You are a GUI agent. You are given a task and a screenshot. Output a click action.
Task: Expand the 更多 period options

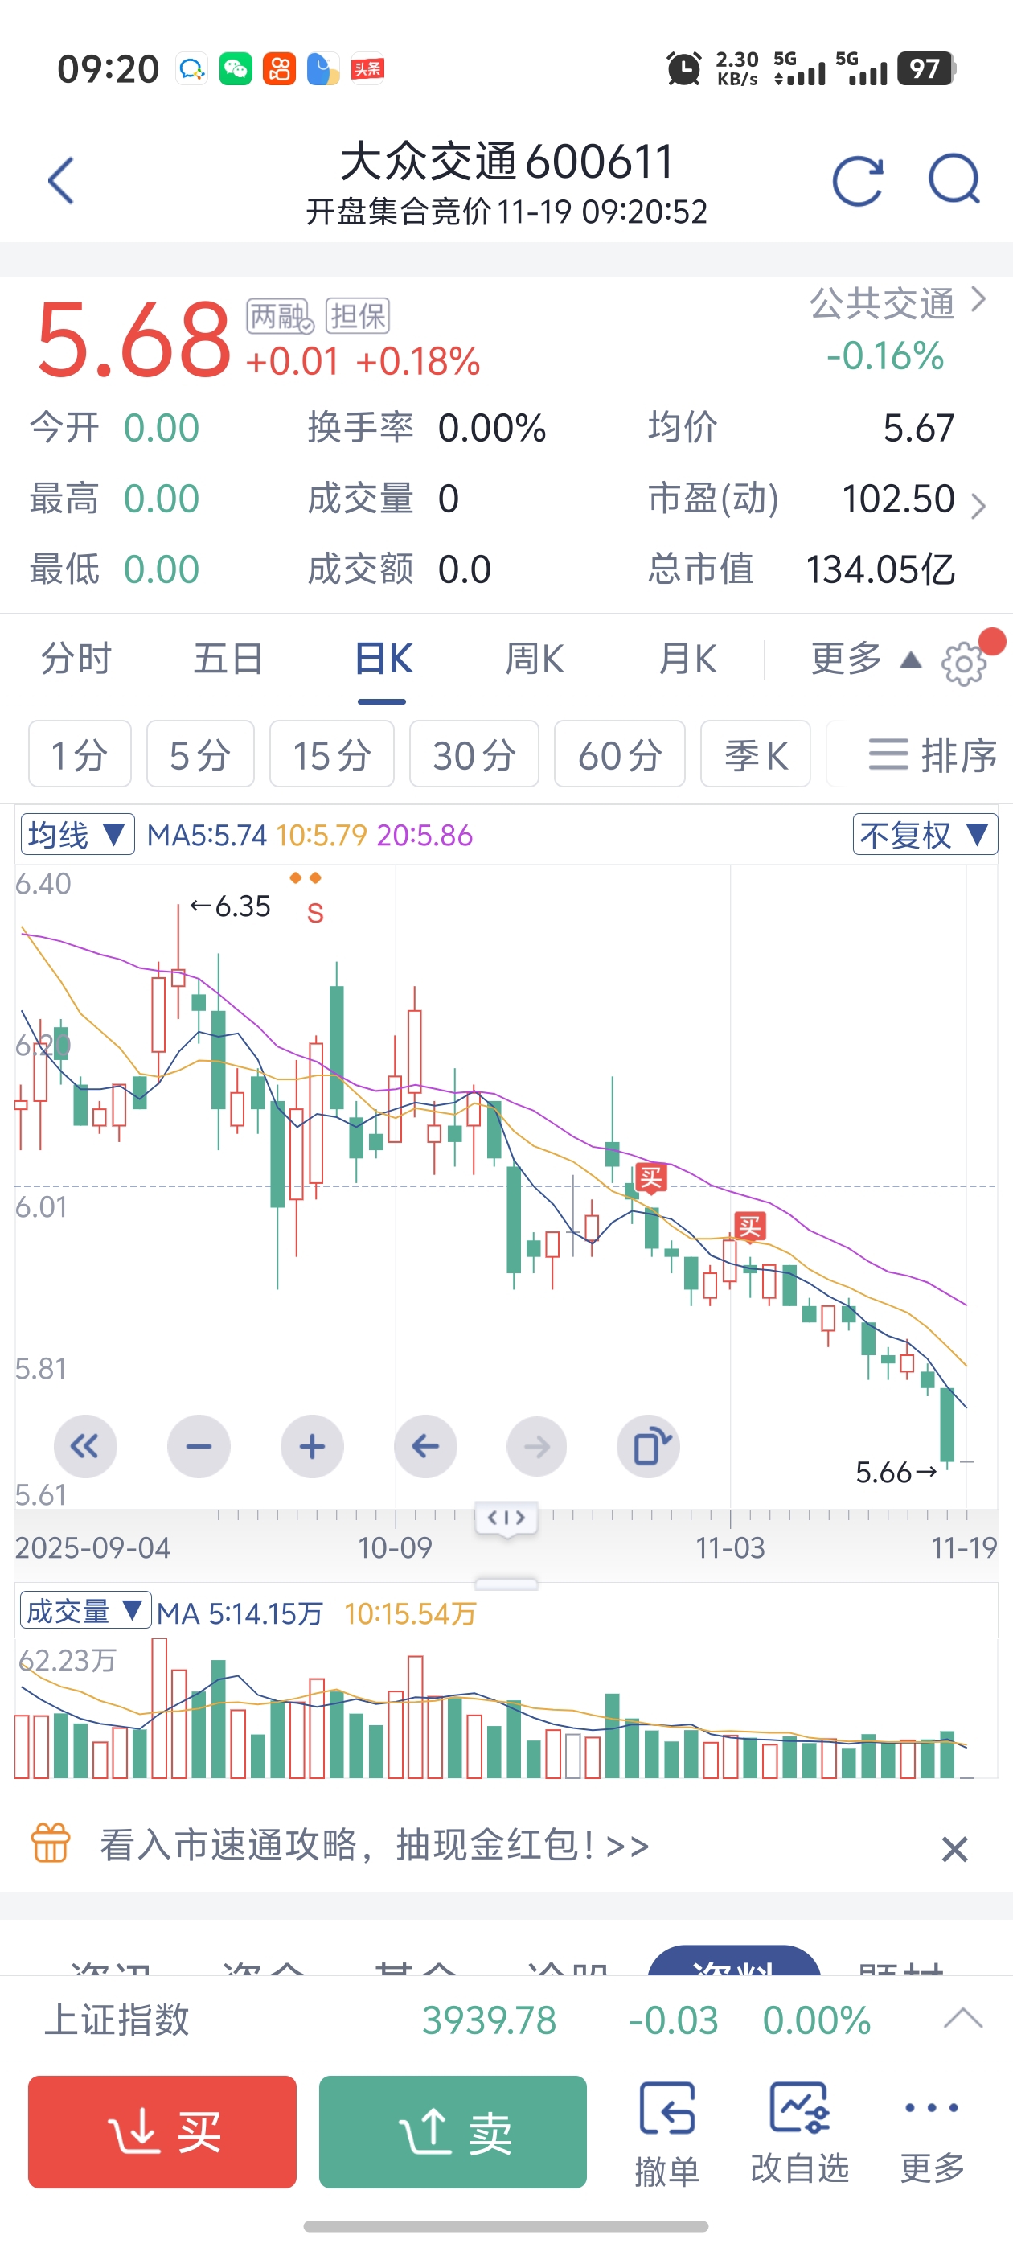863,660
